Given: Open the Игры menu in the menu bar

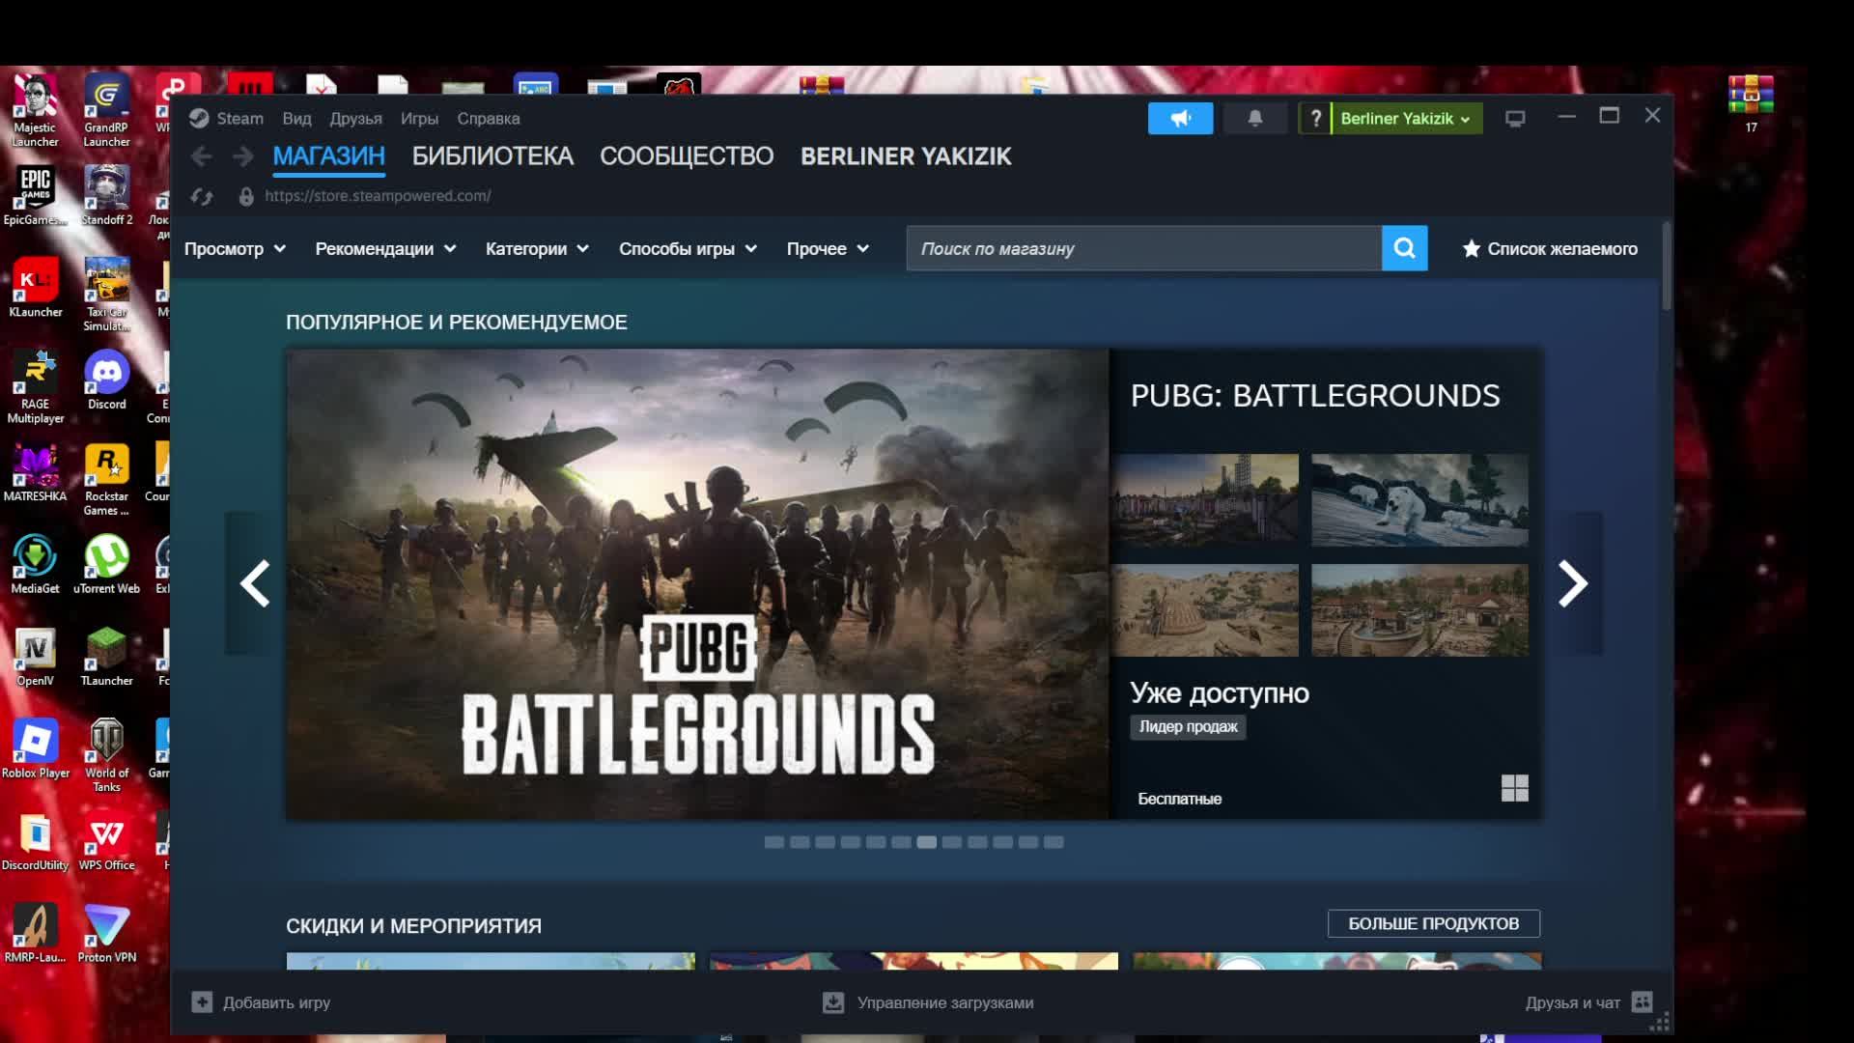Looking at the screenshot, I should [419, 118].
